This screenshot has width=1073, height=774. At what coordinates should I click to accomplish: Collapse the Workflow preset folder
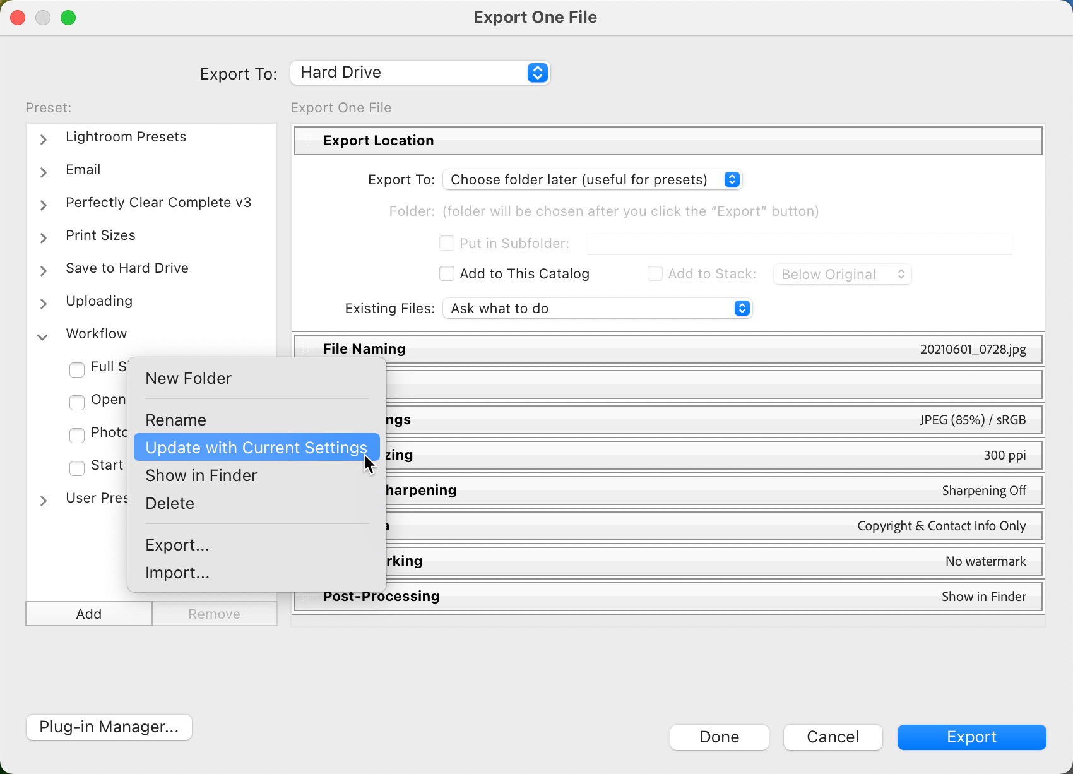(42, 337)
